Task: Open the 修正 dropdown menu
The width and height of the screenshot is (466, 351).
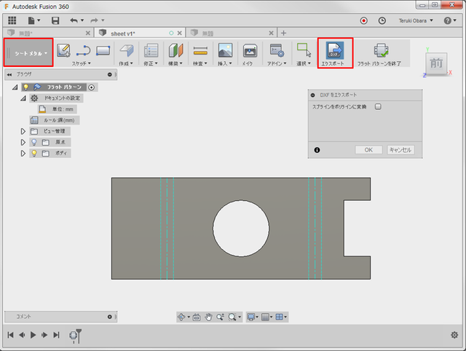Action: pos(151,63)
